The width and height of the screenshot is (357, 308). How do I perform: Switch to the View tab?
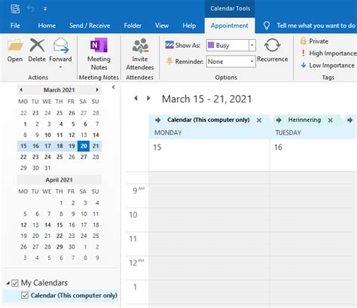pos(162,26)
